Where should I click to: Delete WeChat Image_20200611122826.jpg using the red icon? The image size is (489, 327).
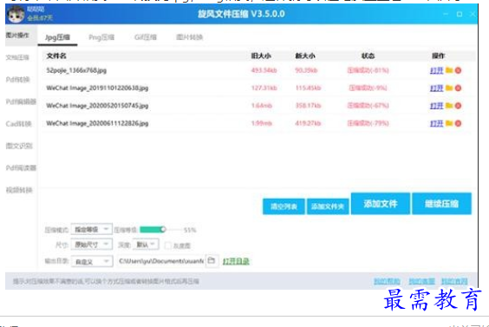click(458, 123)
